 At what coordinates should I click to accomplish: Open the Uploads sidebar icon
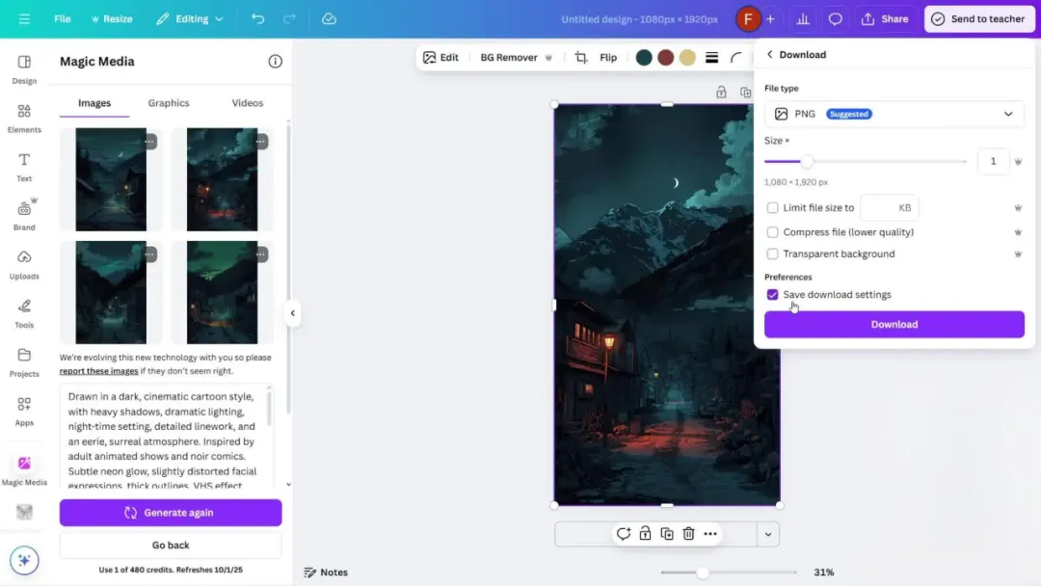[24, 264]
